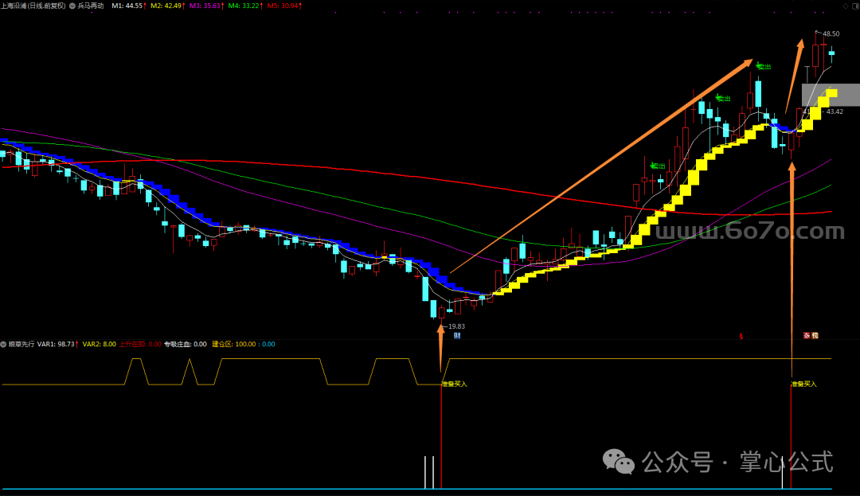Viewport: 860px width, 496px height.
Task: Click the first green 卖出 sell signal marker
Action: pos(658,166)
